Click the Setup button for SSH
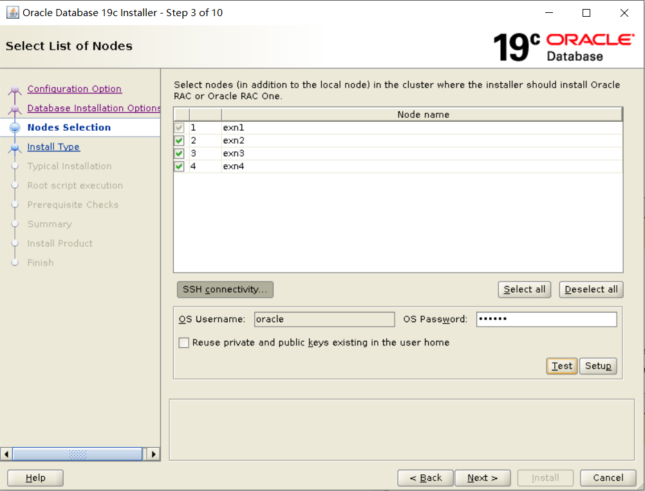This screenshot has height=491, width=645. pyautogui.click(x=598, y=366)
